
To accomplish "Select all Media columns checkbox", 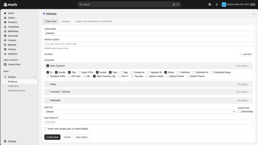I will pyautogui.click(x=48, y=84).
